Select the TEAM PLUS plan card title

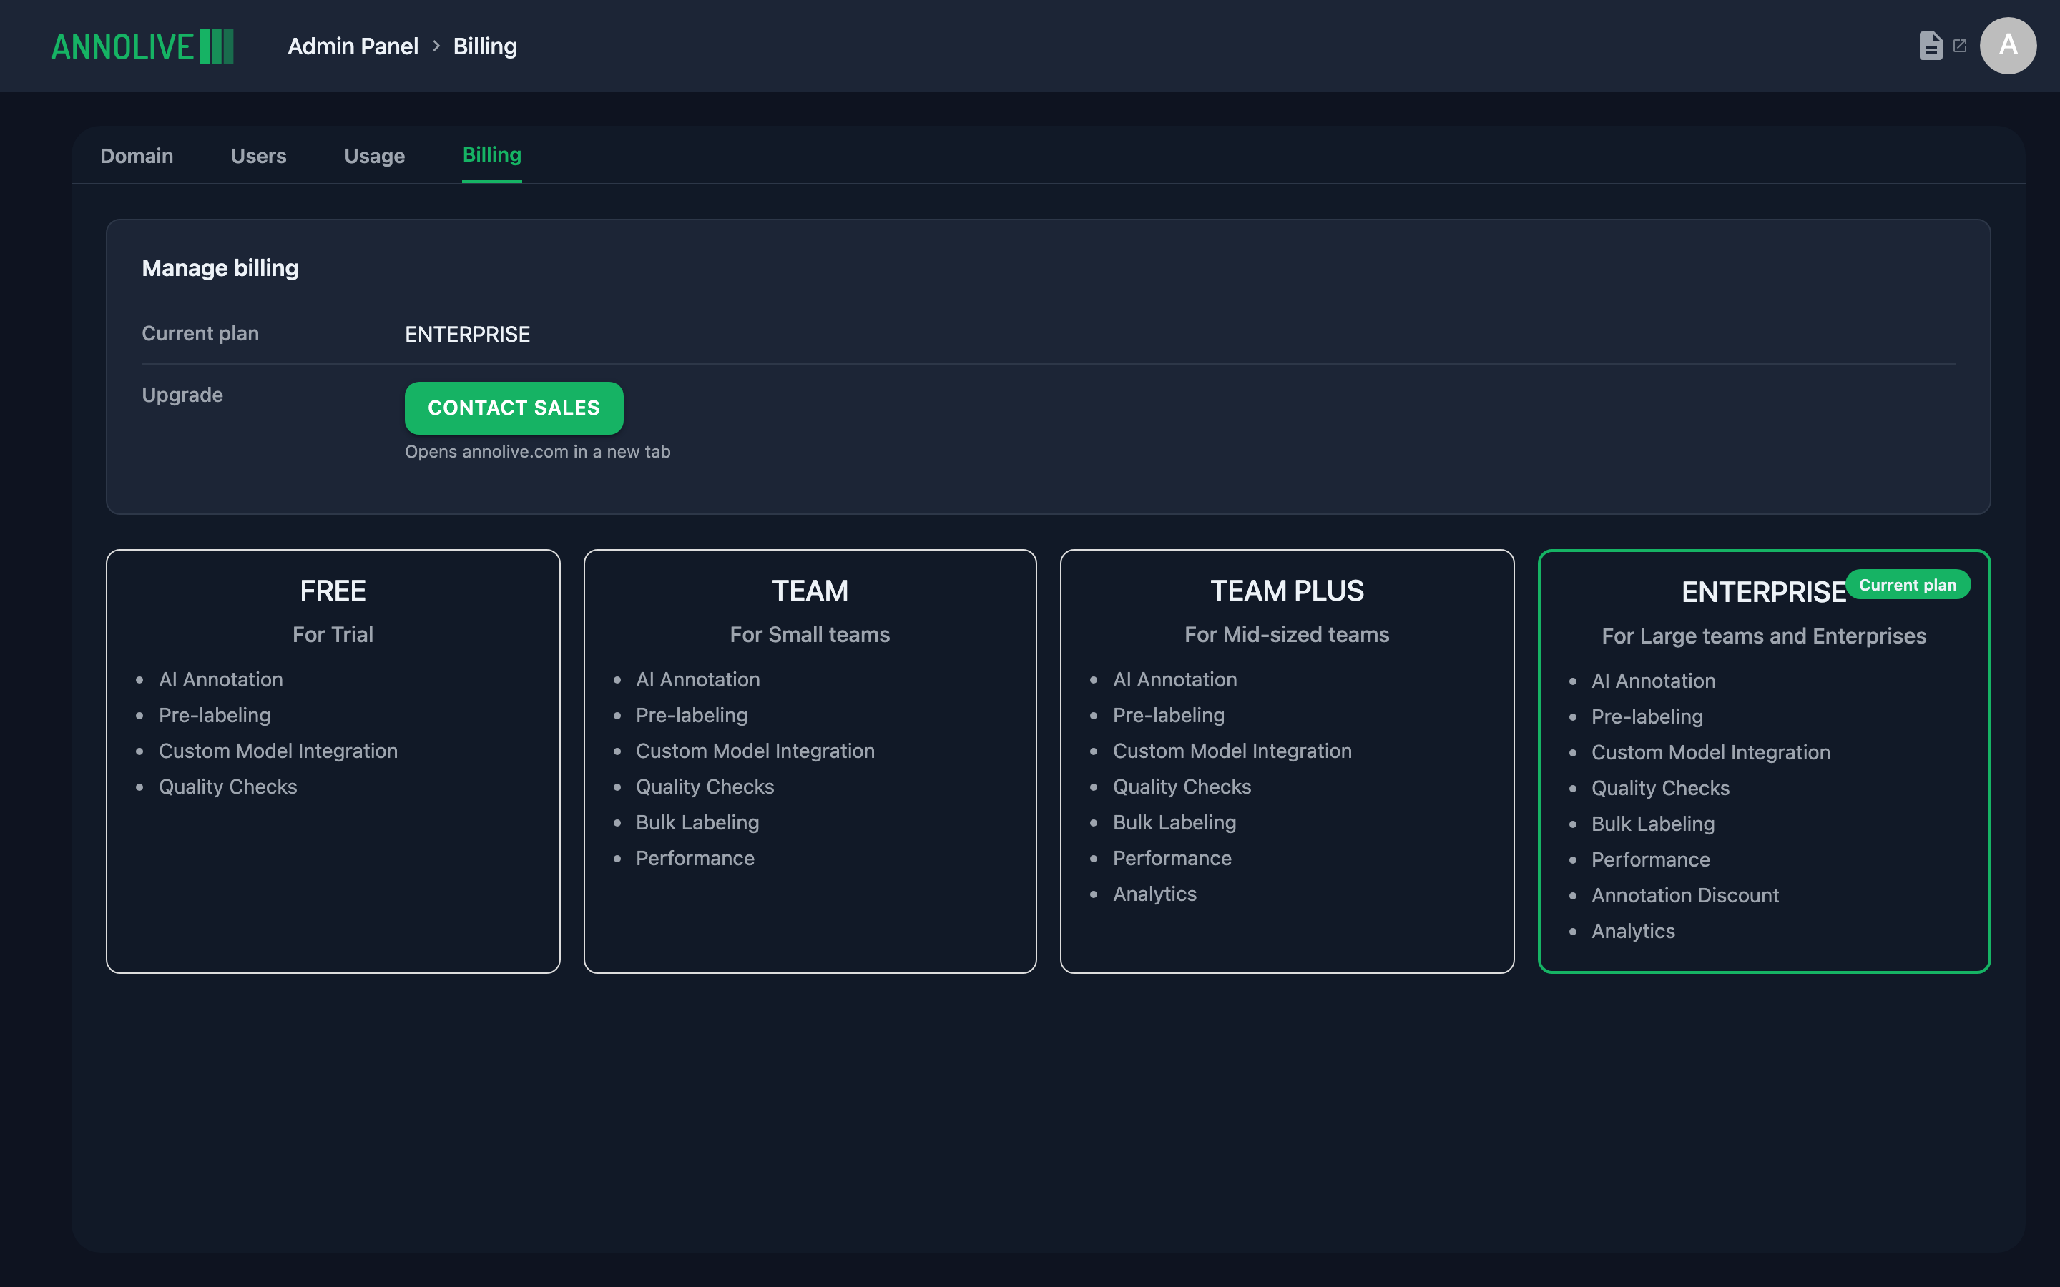pyautogui.click(x=1287, y=591)
